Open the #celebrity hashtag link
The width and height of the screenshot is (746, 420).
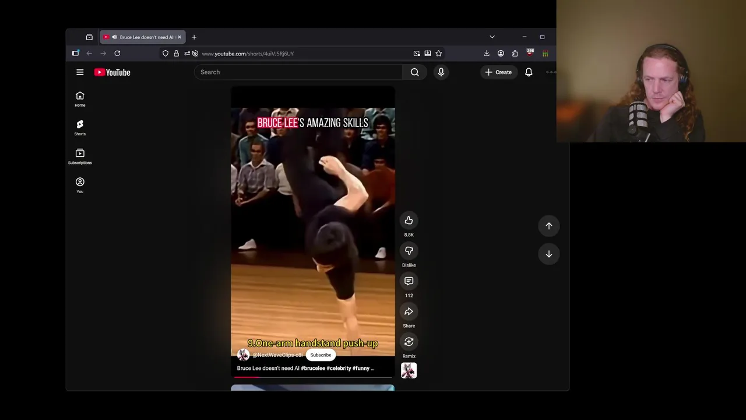(339, 368)
